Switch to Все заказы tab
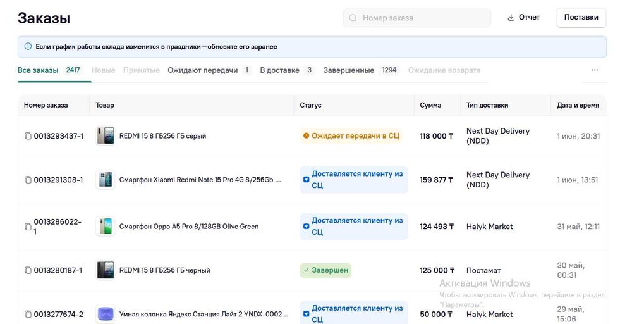The image size is (632, 324). click(x=51, y=70)
